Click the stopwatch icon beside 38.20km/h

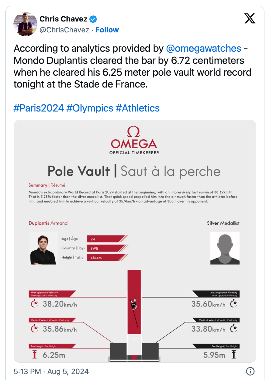pyautogui.click(x=35, y=304)
